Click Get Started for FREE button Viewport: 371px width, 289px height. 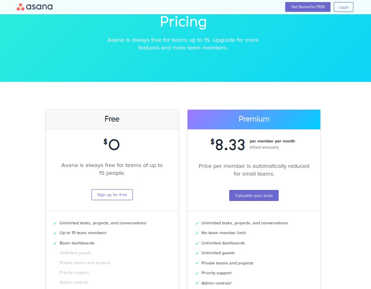[x=308, y=7]
